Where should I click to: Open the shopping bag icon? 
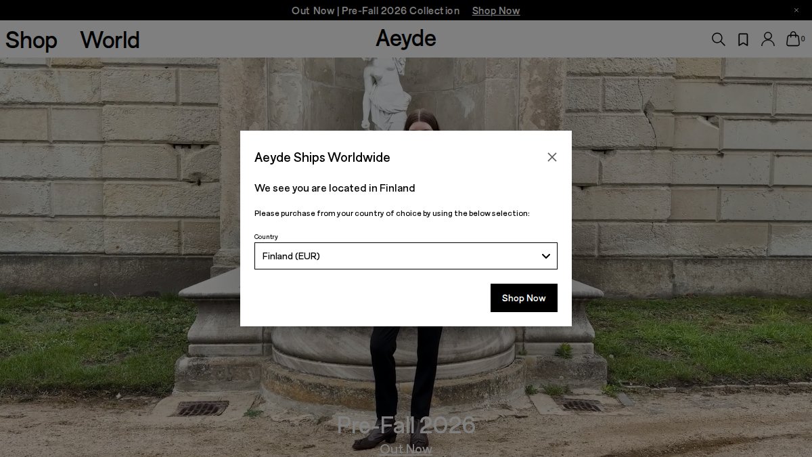point(794,39)
